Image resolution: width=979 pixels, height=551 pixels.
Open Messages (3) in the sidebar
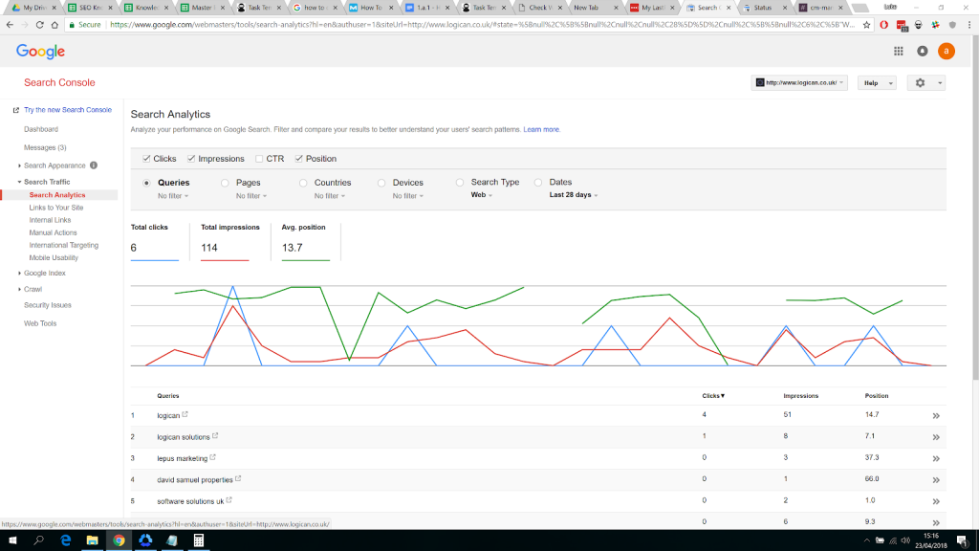click(x=45, y=147)
